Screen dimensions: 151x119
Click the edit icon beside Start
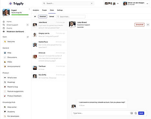click(x=28, y=37)
